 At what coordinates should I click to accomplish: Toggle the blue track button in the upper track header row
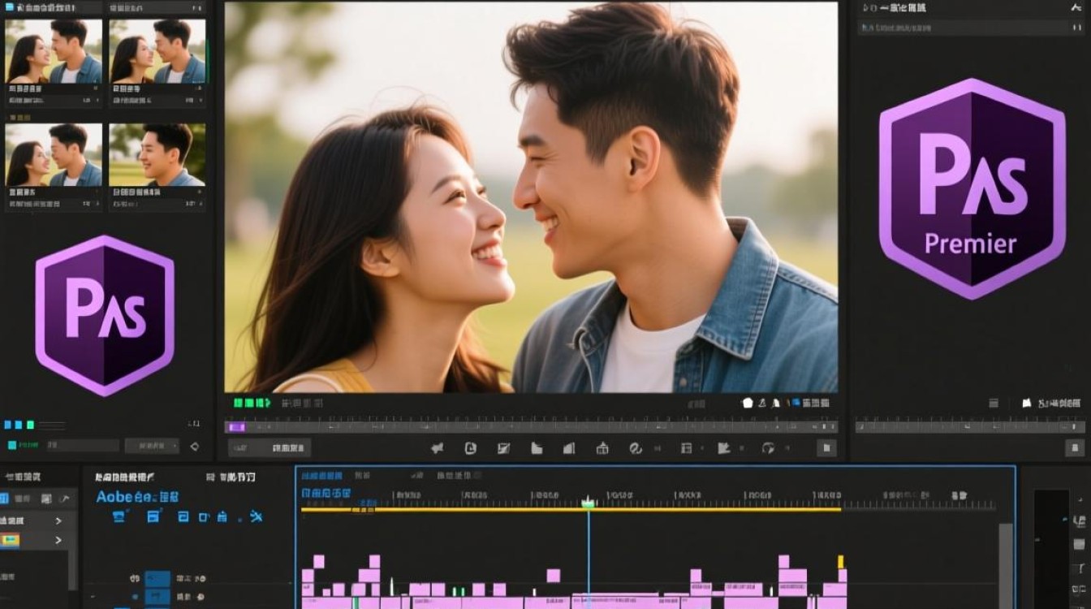(157, 579)
